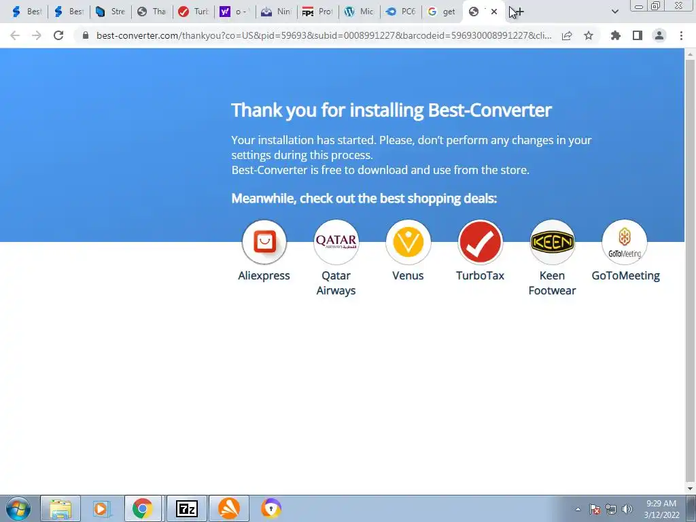Open the purple keyhole taskbar icon
The height and width of the screenshot is (522, 696).
coord(271,508)
